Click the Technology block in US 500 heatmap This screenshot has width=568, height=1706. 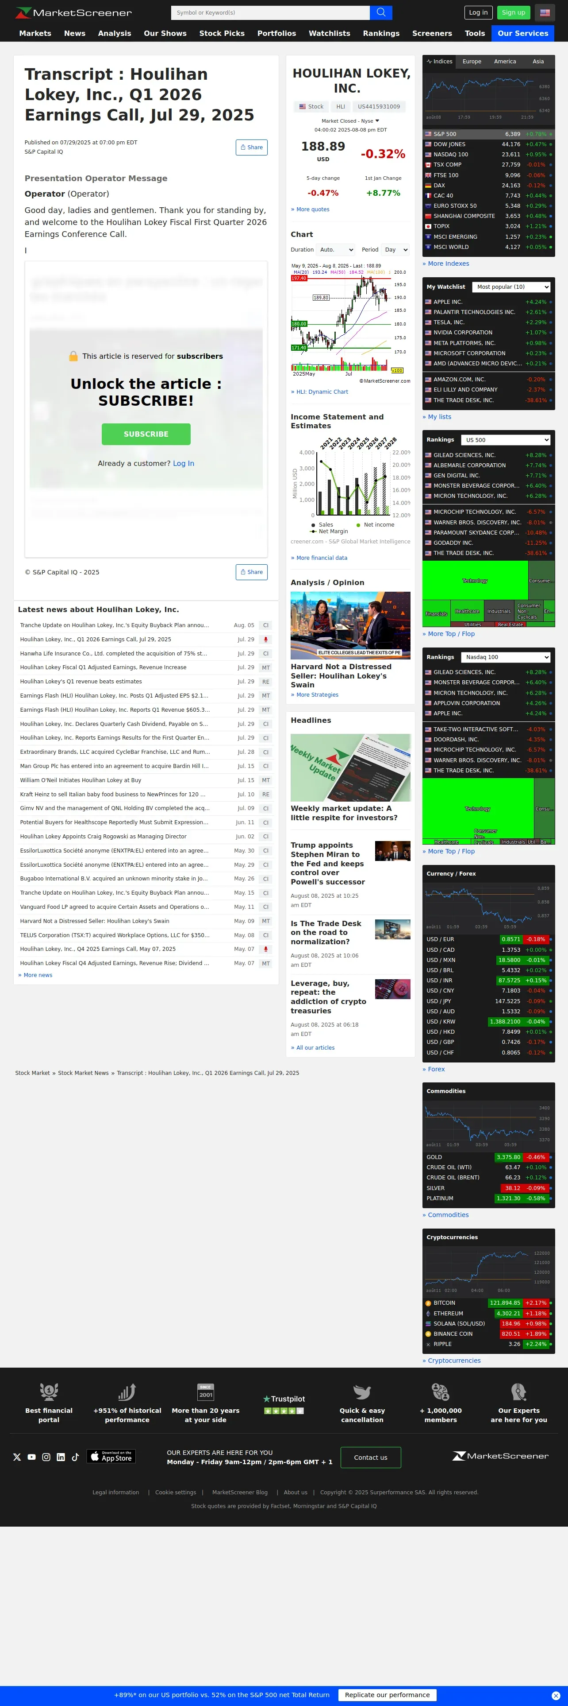475,580
